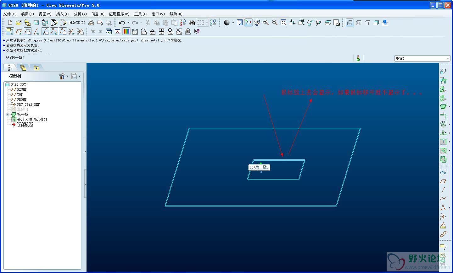This screenshot has height=273, width=453.
Task: Click the Zoom In magnifier icon
Action: coord(266,23)
